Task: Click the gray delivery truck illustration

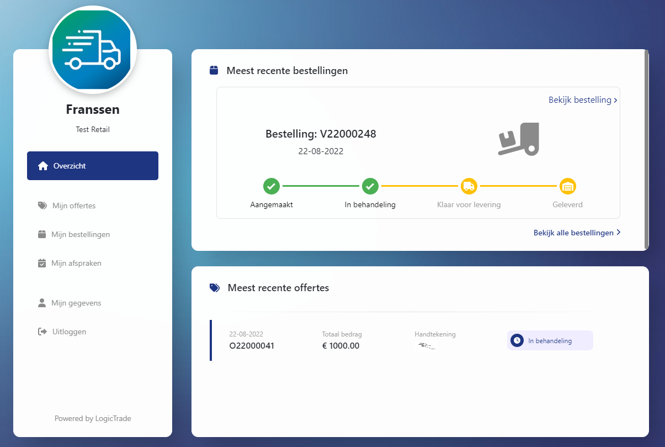Action: (x=518, y=139)
